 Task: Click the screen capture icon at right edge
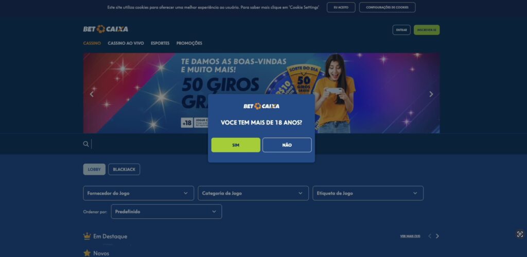(520, 234)
